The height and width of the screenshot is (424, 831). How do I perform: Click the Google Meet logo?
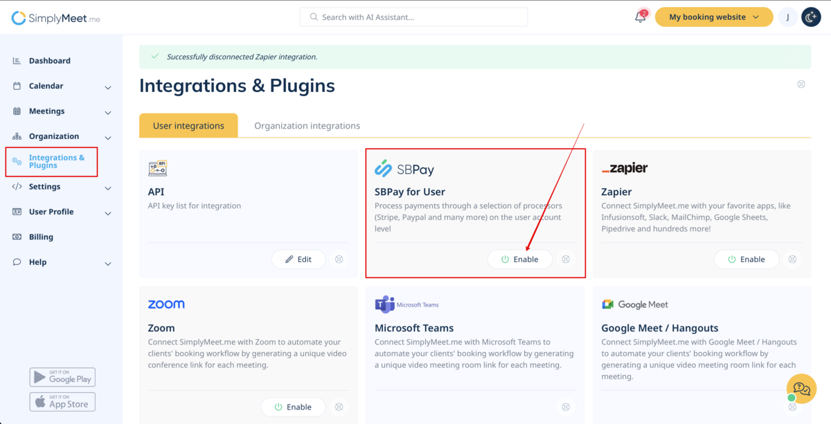point(635,304)
